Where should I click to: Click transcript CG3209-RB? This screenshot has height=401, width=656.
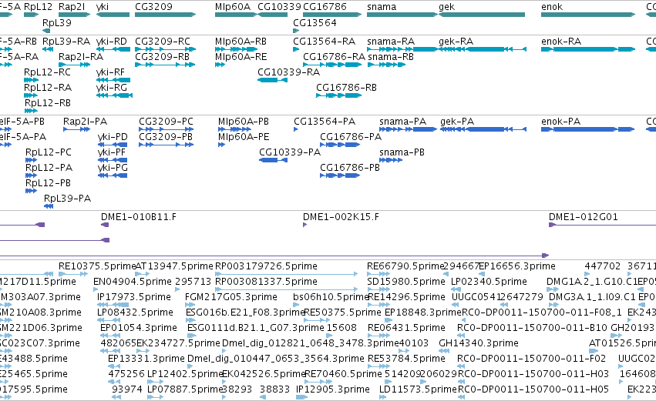163,57
